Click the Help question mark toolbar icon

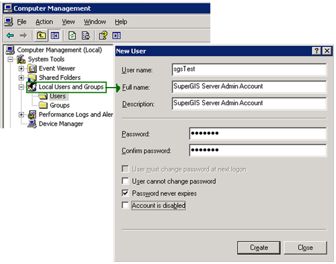pos(103,35)
